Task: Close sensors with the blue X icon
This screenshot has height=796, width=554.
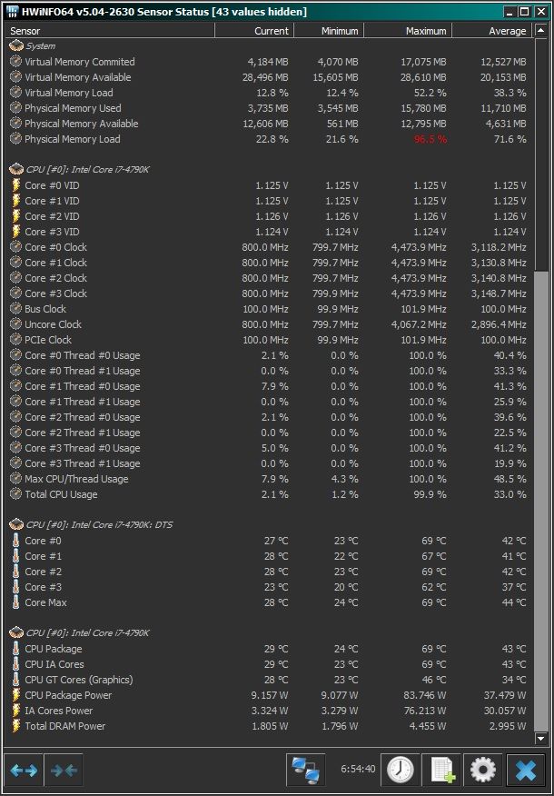Action: tap(526, 771)
